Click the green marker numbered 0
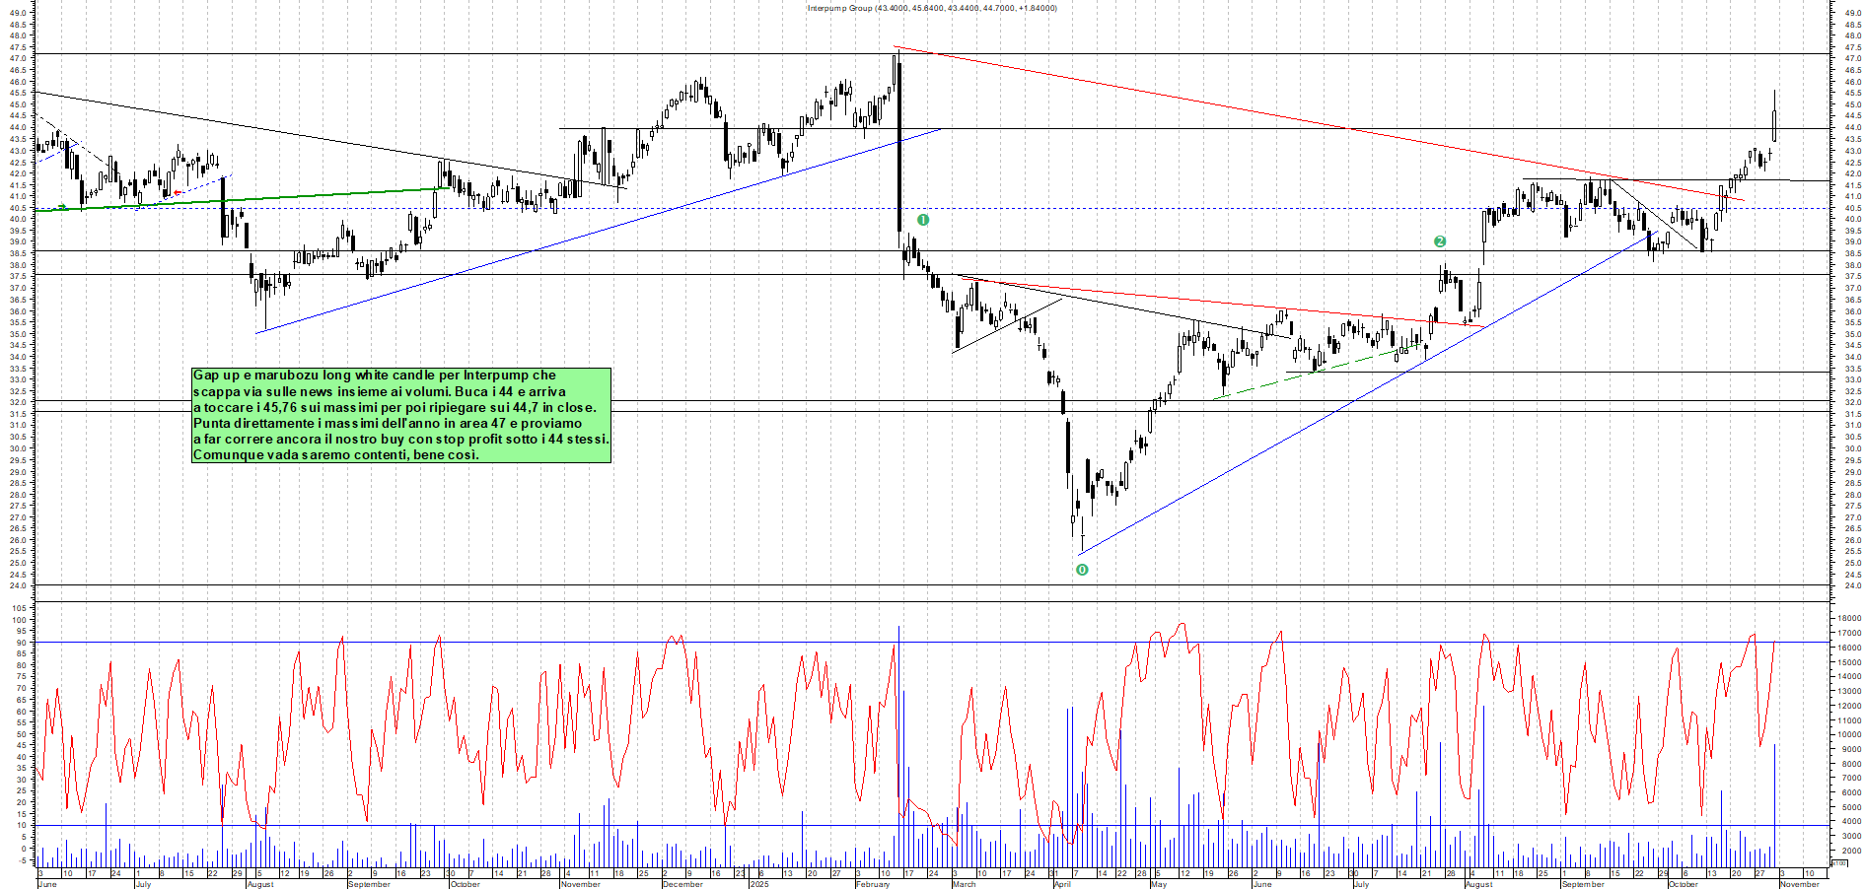Image resolution: width=1864 pixels, height=889 pixels. 1083,570
